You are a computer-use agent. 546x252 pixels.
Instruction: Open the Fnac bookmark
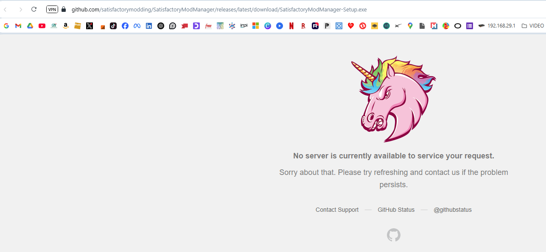(78, 26)
